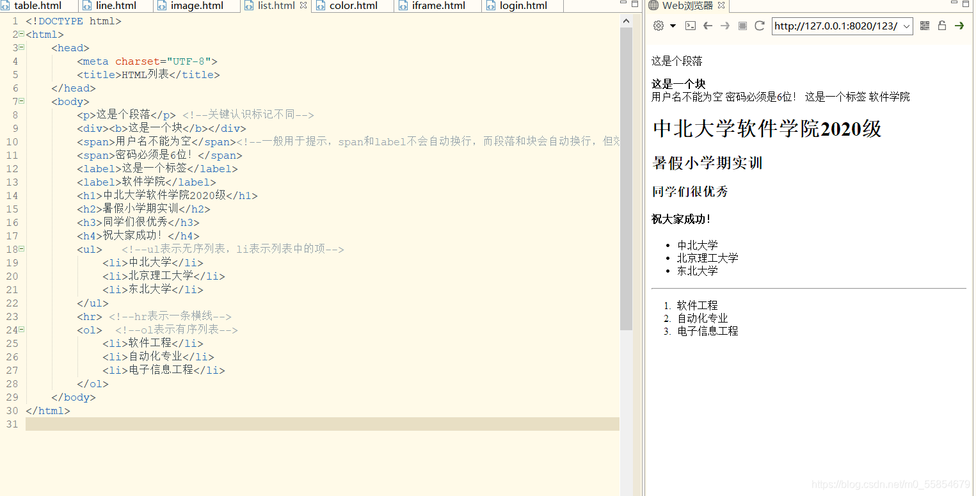
Task: Open the dropdown arrow beside the settings gear
Action: click(x=673, y=26)
